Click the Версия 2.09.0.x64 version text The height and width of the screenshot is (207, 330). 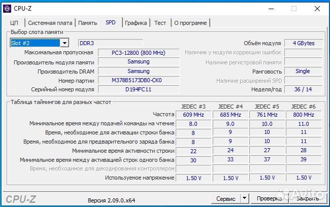(x=112, y=200)
